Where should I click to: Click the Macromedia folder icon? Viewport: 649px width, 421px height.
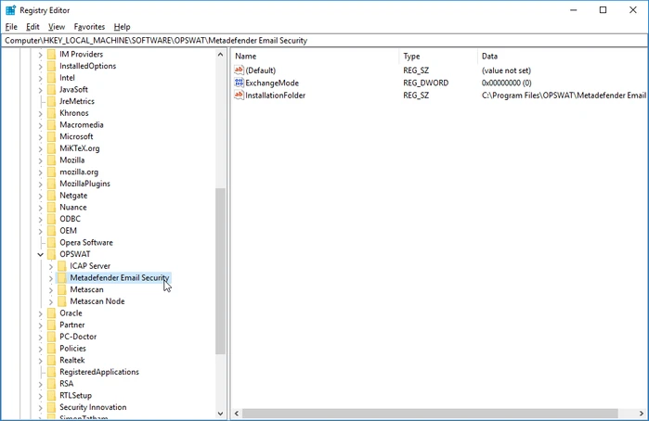(x=51, y=125)
